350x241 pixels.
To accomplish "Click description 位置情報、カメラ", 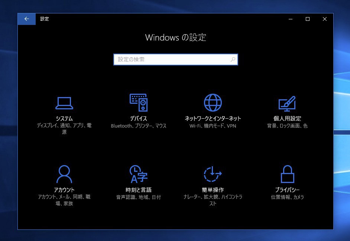I will (x=287, y=197).
